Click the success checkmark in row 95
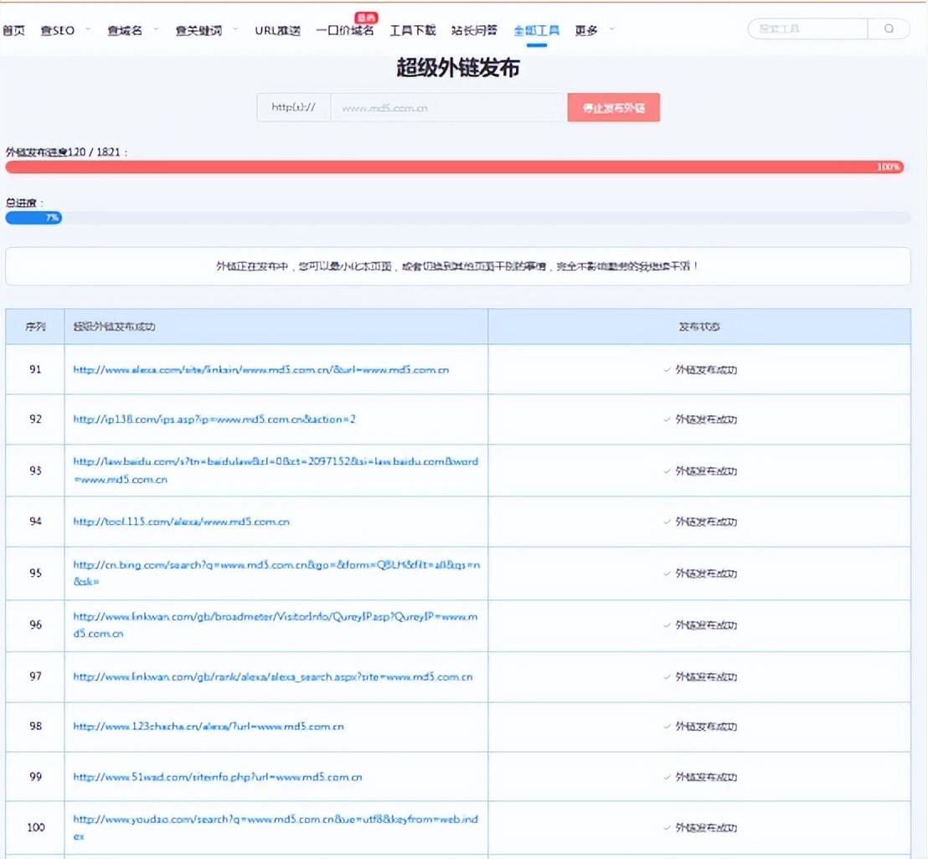Screen dimensions: 928x859 pos(667,574)
